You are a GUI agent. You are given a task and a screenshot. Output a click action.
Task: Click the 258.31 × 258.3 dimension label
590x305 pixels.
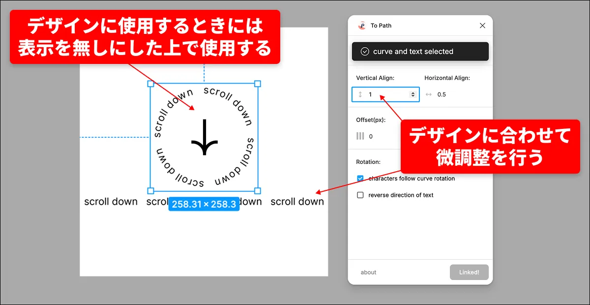point(204,204)
